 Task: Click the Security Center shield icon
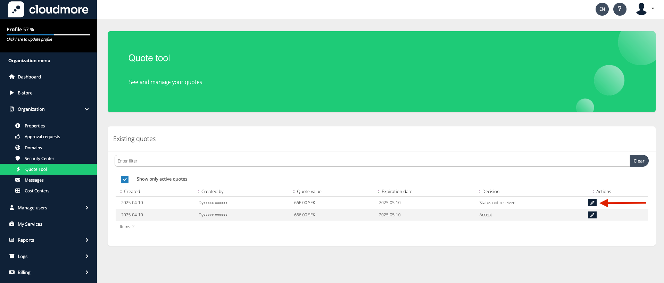[x=18, y=158]
